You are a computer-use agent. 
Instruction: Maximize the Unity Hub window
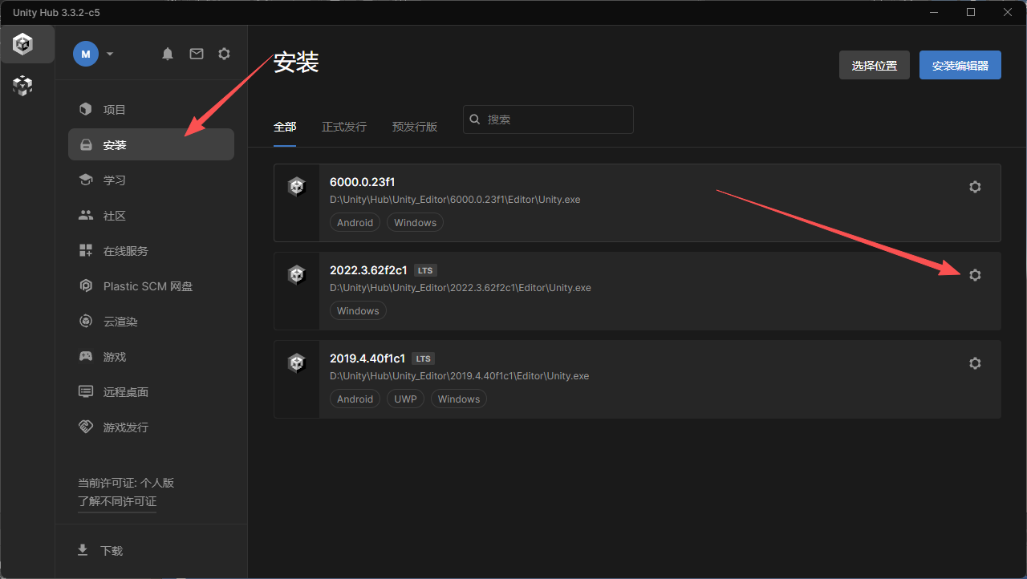point(971,12)
